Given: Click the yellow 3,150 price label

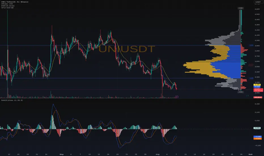Looking at the screenshot, I should click(257, 85).
